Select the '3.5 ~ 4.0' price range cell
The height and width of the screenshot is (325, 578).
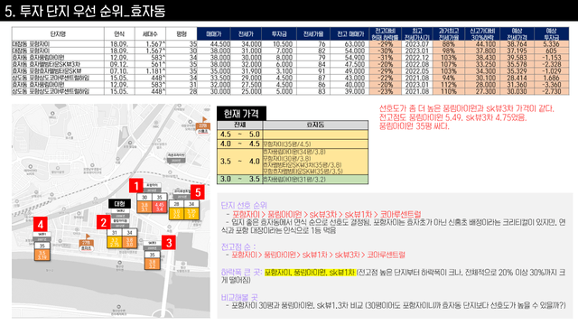pos(239,162)
